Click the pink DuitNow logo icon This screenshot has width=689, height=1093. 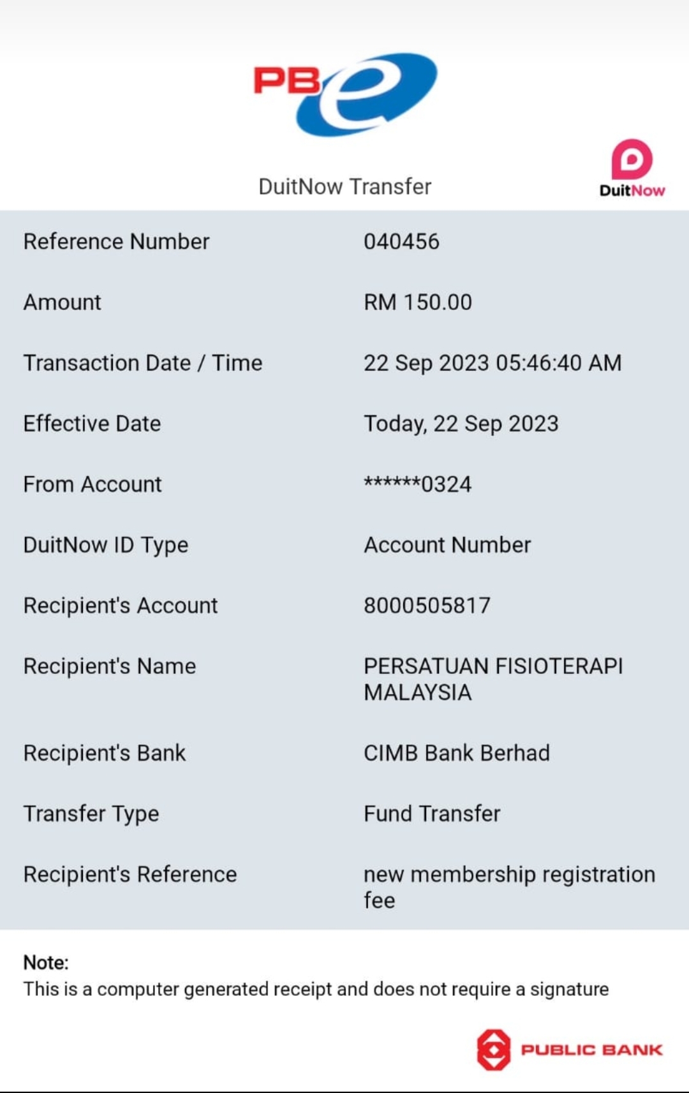tap(632, 159)
